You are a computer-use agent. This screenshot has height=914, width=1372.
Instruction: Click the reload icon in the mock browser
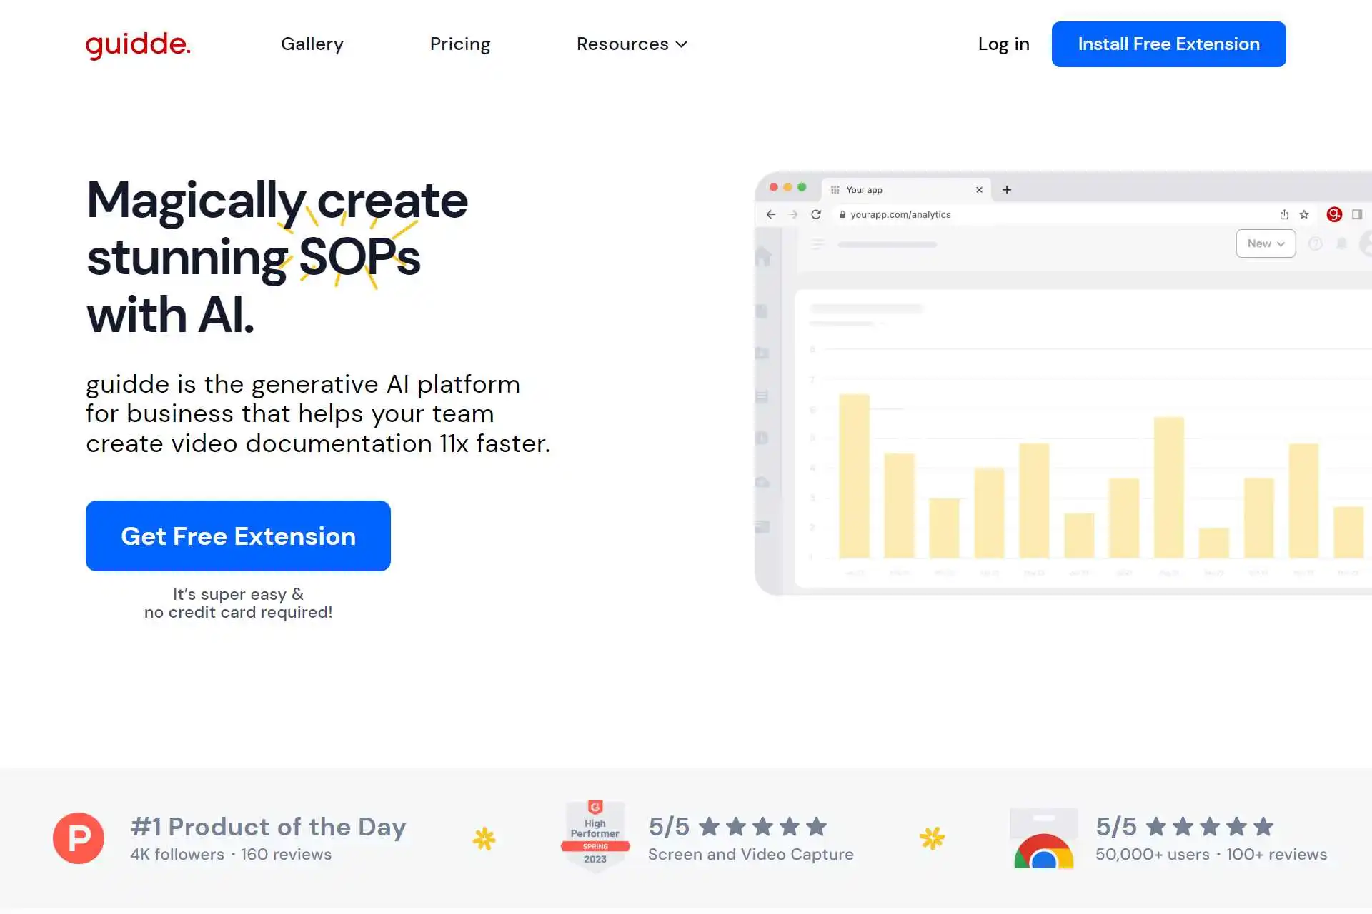tap(816, 214)
